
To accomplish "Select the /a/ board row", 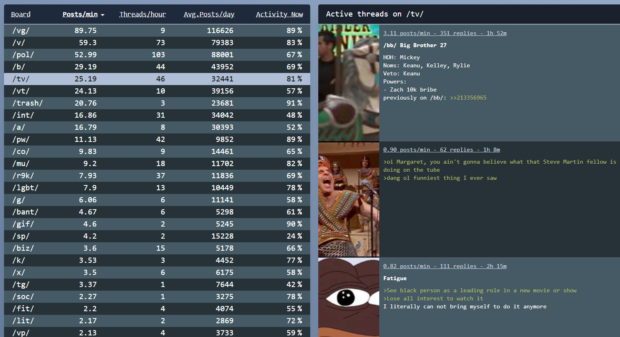I will [x=157, y=127].
